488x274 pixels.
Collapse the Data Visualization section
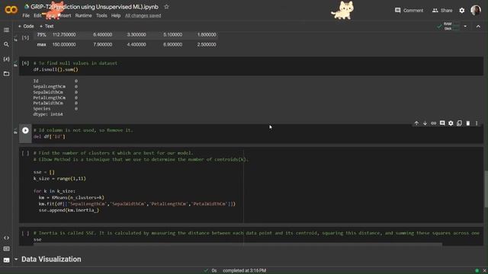tap(16, 259)
